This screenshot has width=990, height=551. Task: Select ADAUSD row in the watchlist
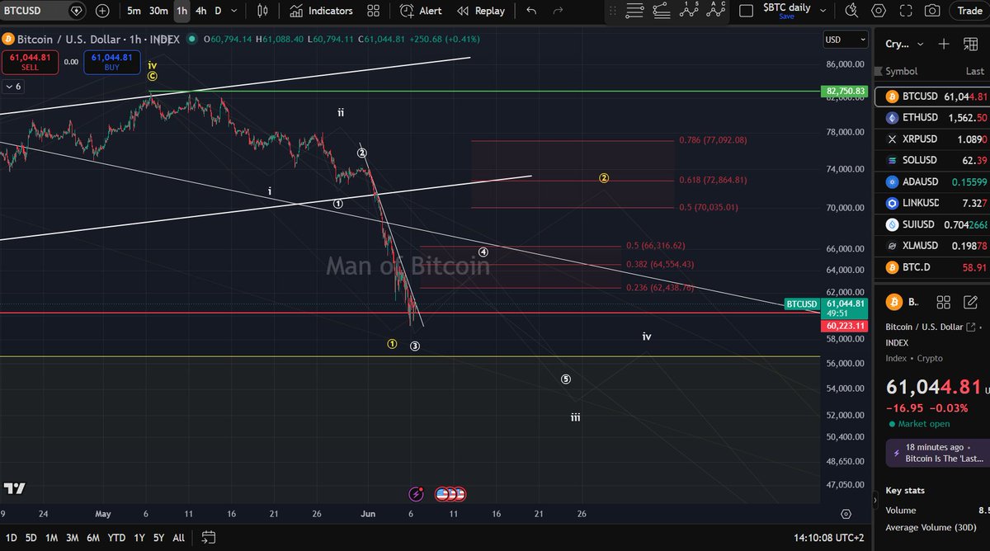(x=932, y=181)
